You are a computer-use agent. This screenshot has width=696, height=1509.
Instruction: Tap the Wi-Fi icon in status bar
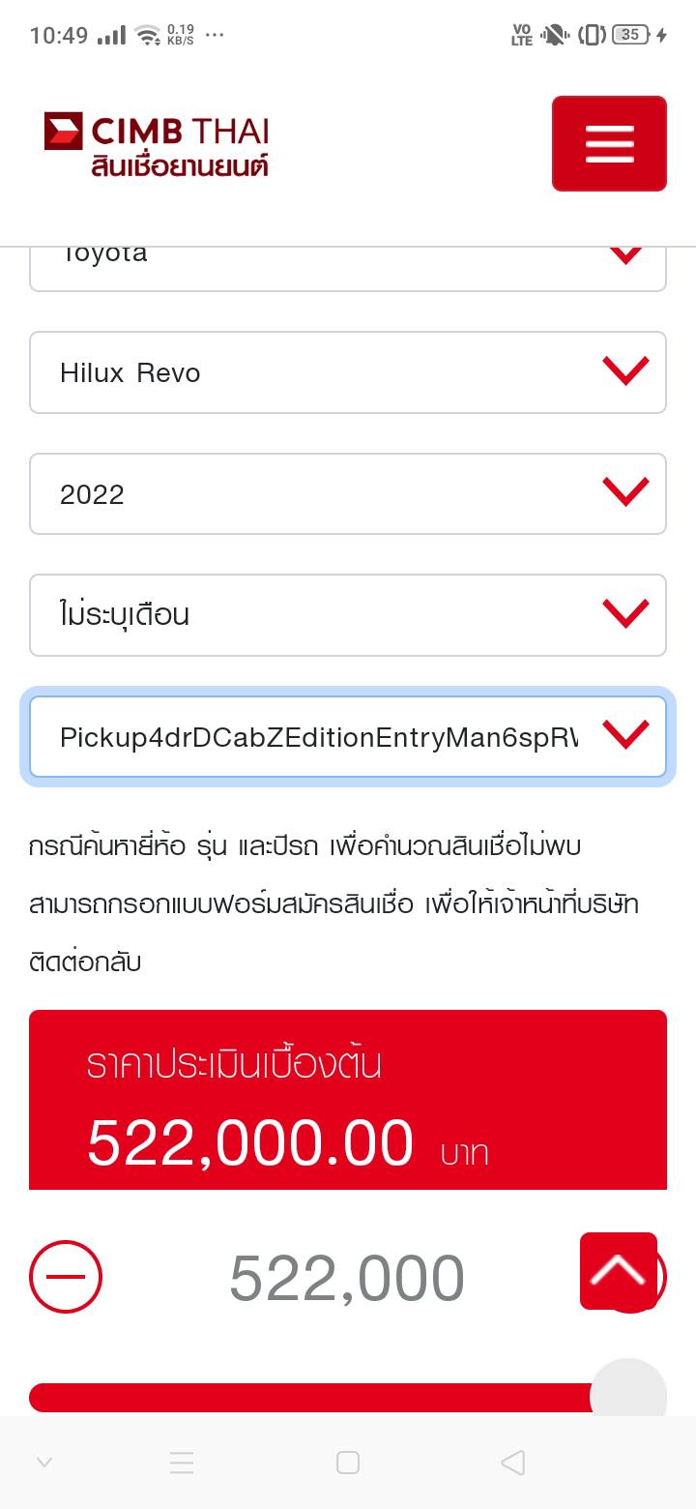click(x=147, y=36)
